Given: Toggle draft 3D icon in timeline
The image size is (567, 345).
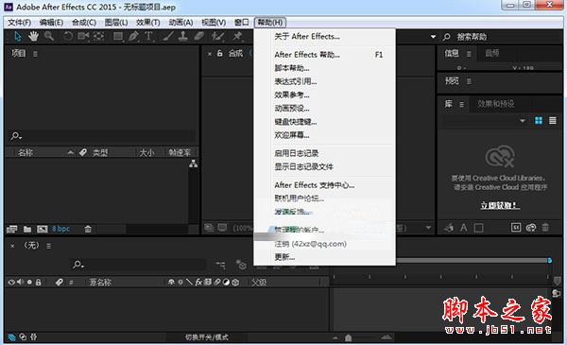Looking at the screenshot, I should (x=240, y=265).
